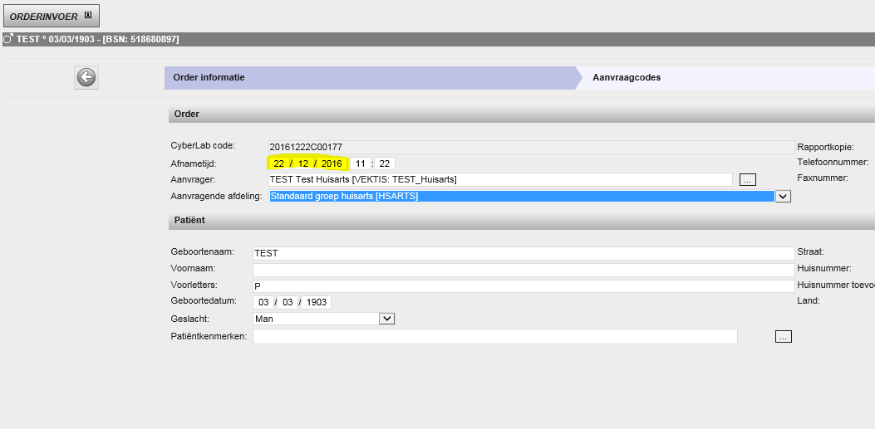Click the Afnametijd day field
Image resolution: width=875 pixels, height=429 pixels.
pos(278,163)
